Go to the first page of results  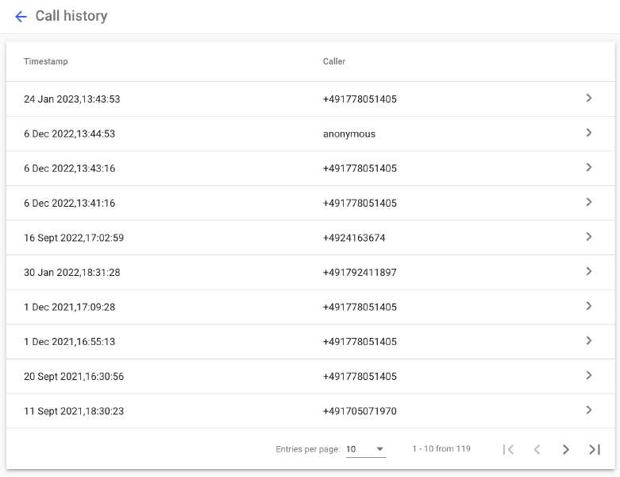pyautogui.click(x=508, y=449)
